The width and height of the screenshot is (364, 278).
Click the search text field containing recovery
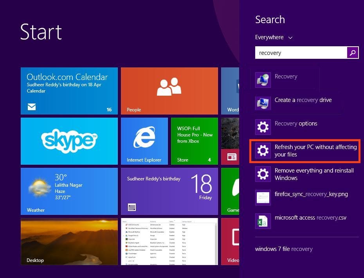(x=301, y=53)
